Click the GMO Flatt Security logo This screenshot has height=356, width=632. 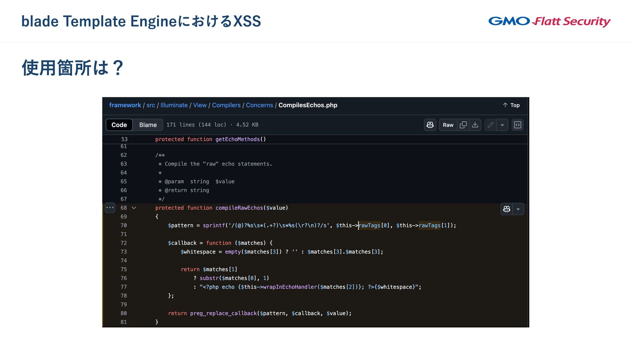pyautogui.click(x=549, y=21)
